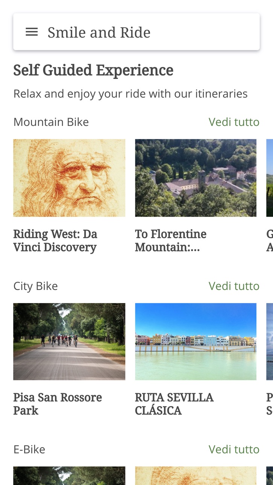The height and width of the screenshot is (485, 273).
Task: Open Riding West: Da Vinci Discovery title
Action: pos(55,241)
